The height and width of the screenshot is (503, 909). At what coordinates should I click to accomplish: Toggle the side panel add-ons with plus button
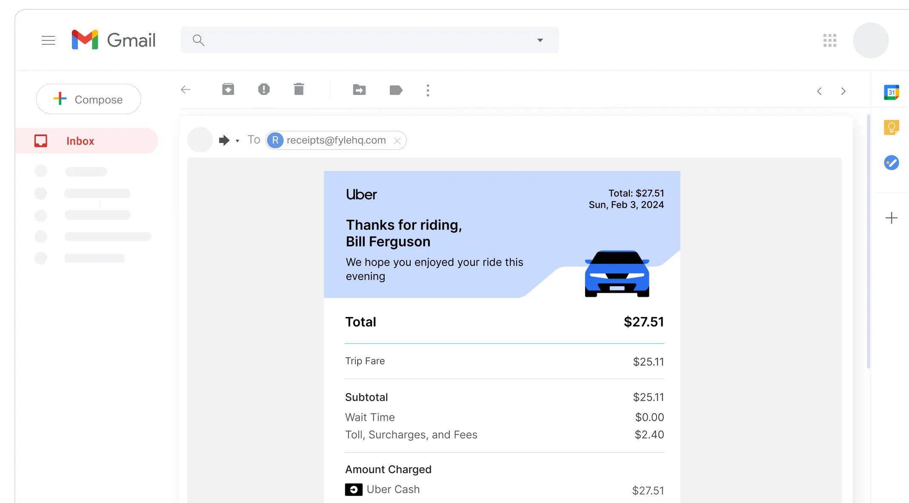pos(891,218)
